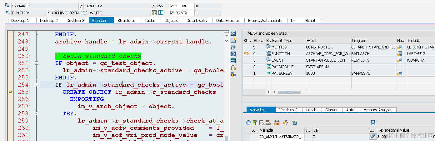Click the horizontal maximize arrows icon

coord(233,61)
